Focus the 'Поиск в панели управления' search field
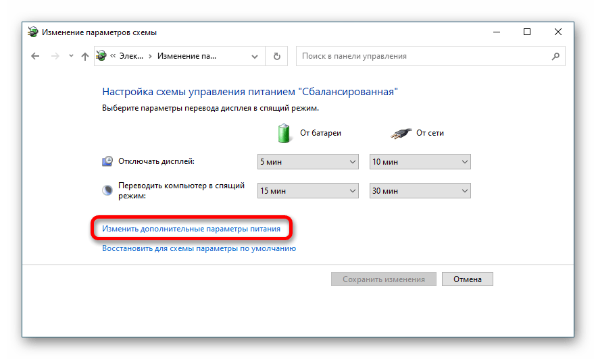This screenshot has width=596, height=359. tap(422, 57)
